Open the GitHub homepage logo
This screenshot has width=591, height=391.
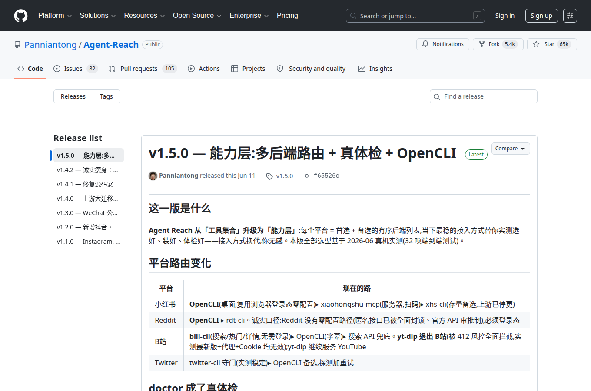21,16
